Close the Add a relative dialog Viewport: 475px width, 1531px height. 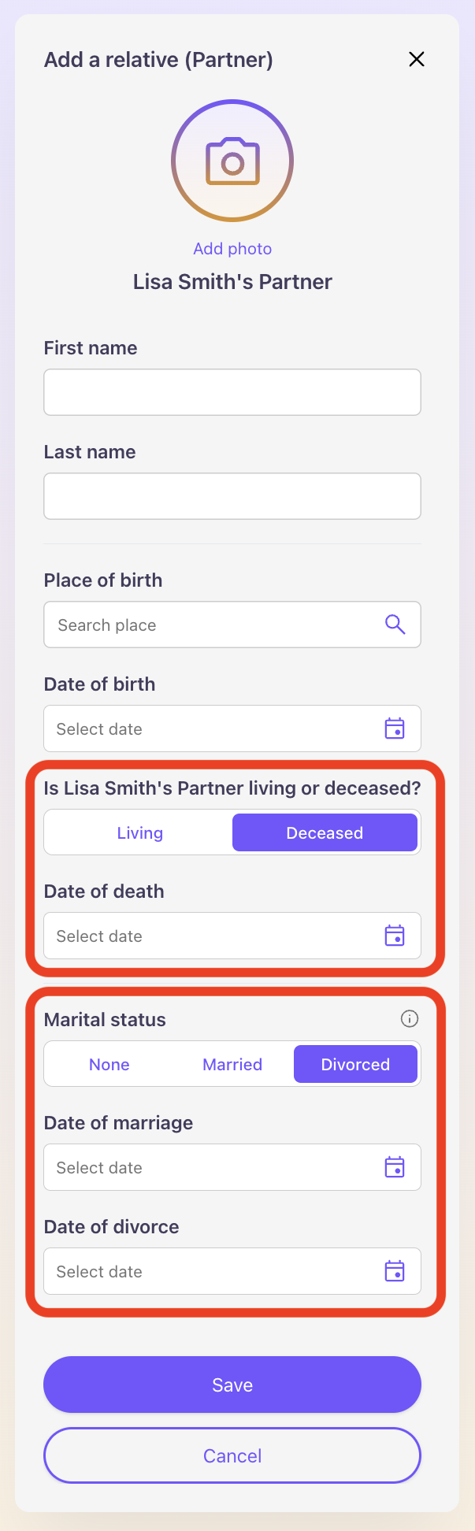tap(417, 59)
